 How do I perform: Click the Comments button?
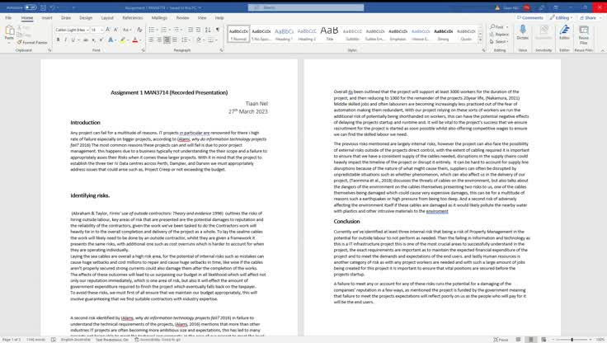(527, 16)
